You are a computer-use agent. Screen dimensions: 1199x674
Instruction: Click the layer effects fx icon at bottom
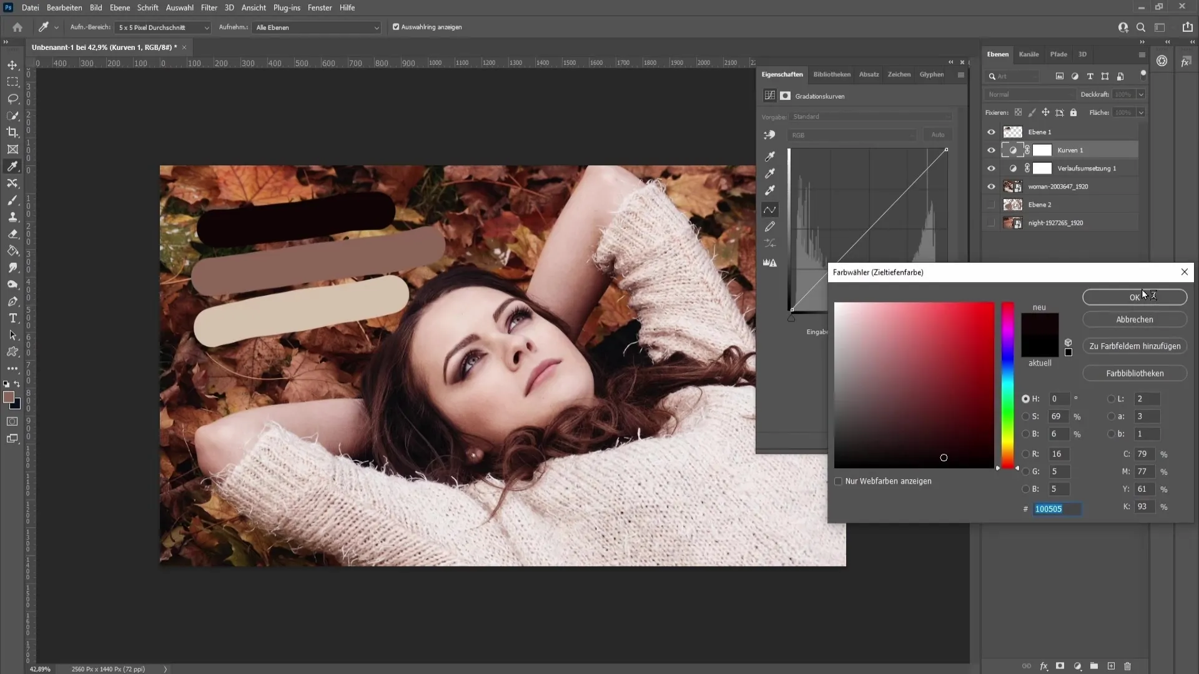1044,666
